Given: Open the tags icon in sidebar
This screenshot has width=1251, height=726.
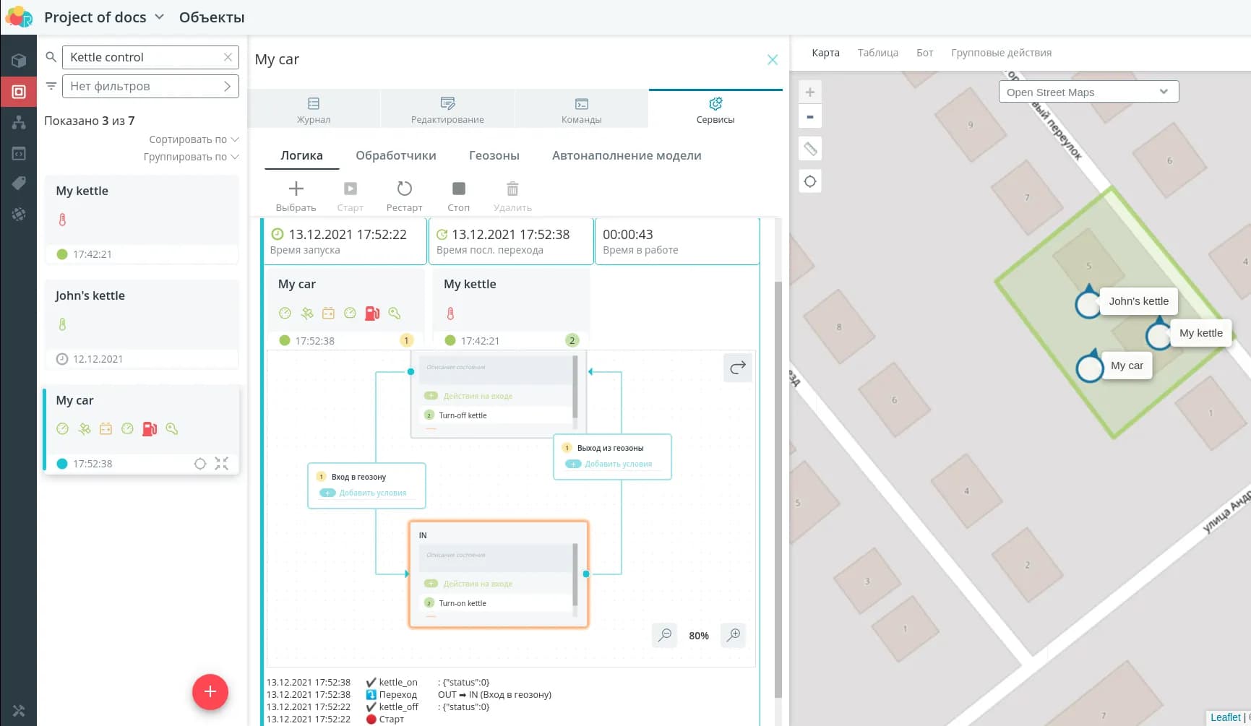Looking at the screenshot, I should tap(19, 183).
